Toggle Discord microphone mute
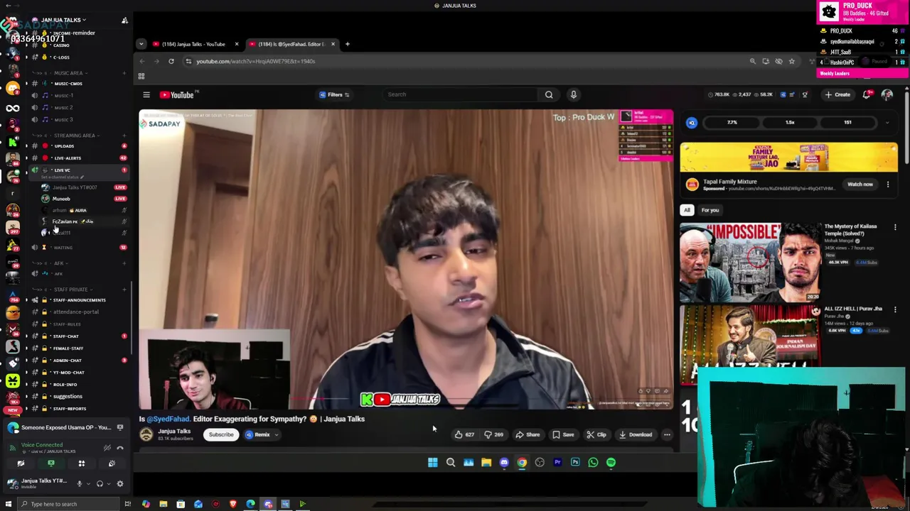This screenshot has width=910, height=511. tap(79, 484)
